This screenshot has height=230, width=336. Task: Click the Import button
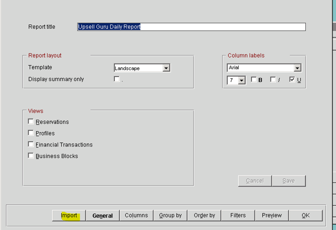pos(69,215)
